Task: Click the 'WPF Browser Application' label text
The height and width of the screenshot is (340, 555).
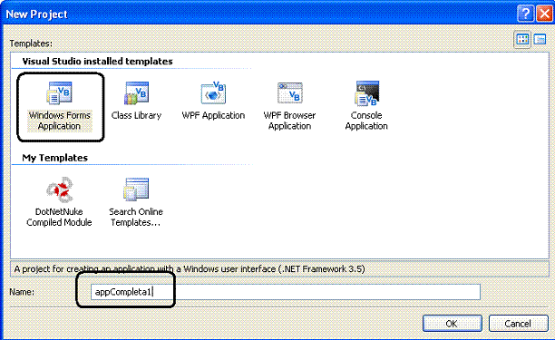Action: [289, 121]
